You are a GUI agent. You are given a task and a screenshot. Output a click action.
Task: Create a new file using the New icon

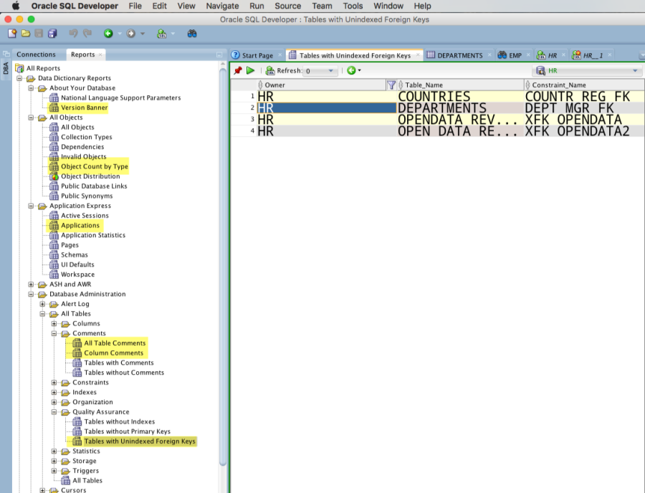pyautogui.click(x=12, y=34)
